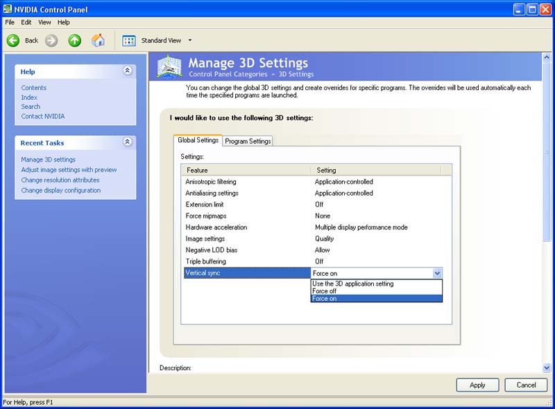Open the Index help link
The image size is (555, 409).
[x=29, y=97]
